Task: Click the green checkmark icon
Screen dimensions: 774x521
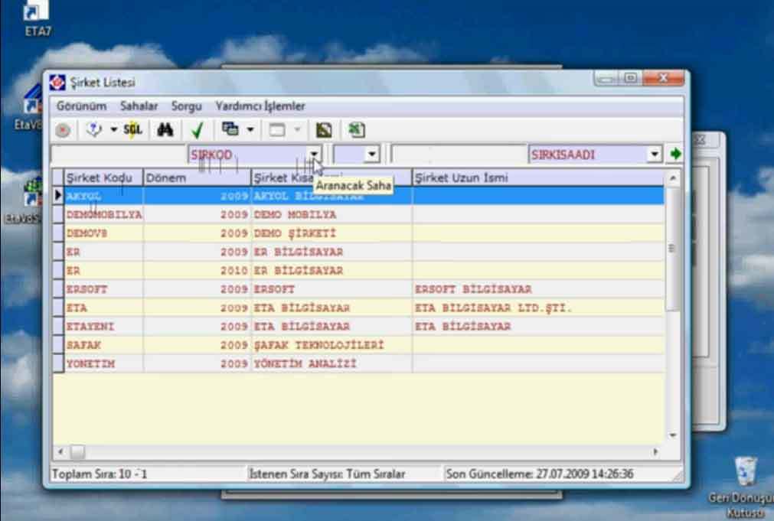Action: 198,130
